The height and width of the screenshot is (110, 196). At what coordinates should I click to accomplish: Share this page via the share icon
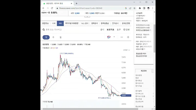tap(130, 8)
